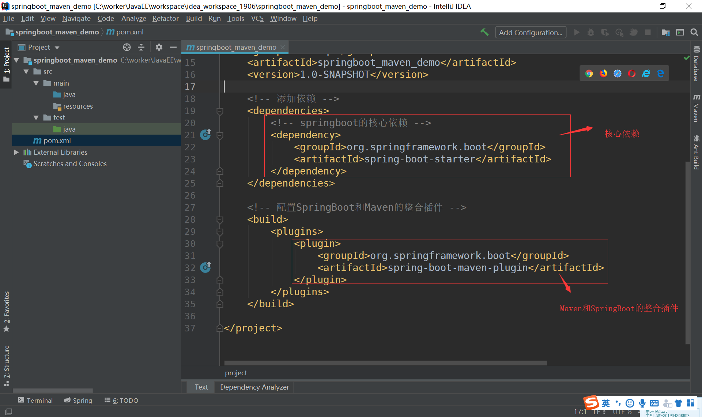Click the editor horizontal scrollbar

(x=385, y=363)
